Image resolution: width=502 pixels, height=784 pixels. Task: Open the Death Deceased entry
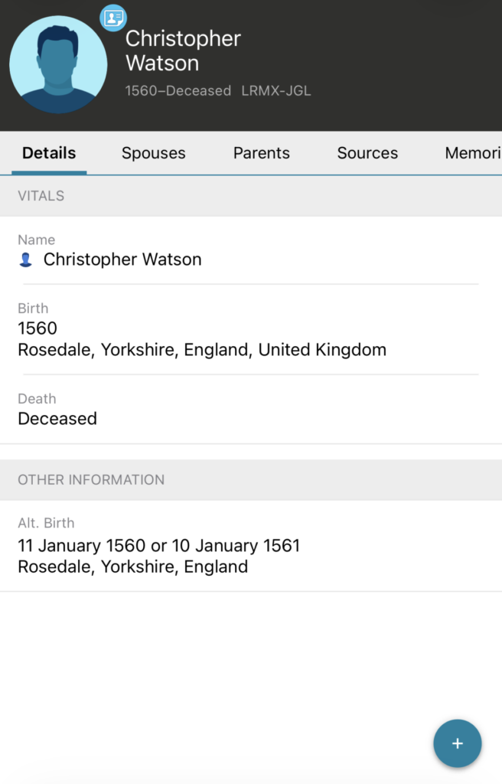(x=57, y=418)
